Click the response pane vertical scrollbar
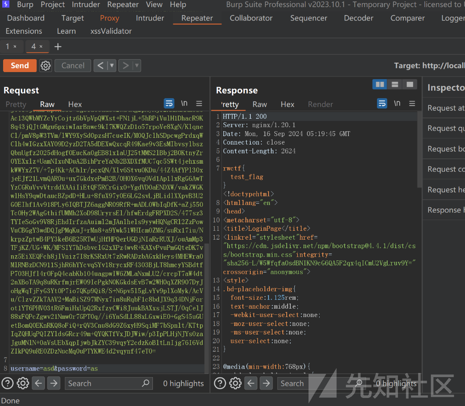 tap(419, 150)
